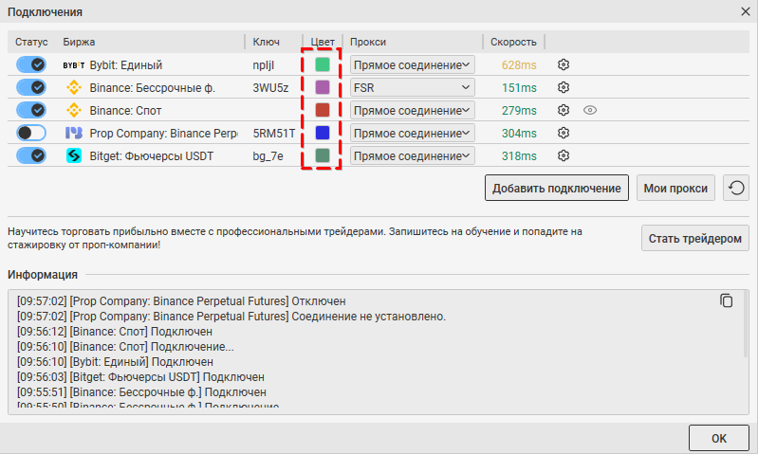Select the Bybit: Единый exchange name
758x454 pixels.
pyautogui.click(x=125, y=65)
